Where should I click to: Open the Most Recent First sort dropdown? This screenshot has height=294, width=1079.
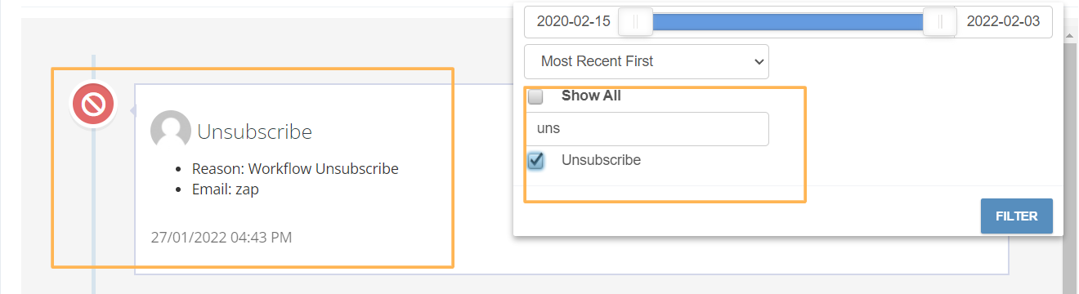tap(647, 61)
